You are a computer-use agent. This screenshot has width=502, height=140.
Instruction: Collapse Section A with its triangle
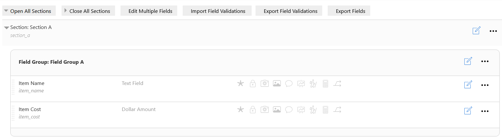(x=6, y=28)
